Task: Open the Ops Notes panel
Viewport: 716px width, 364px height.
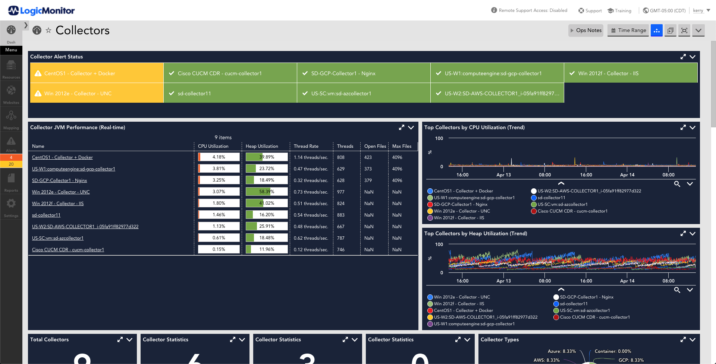Action: (x=586, y=31)
